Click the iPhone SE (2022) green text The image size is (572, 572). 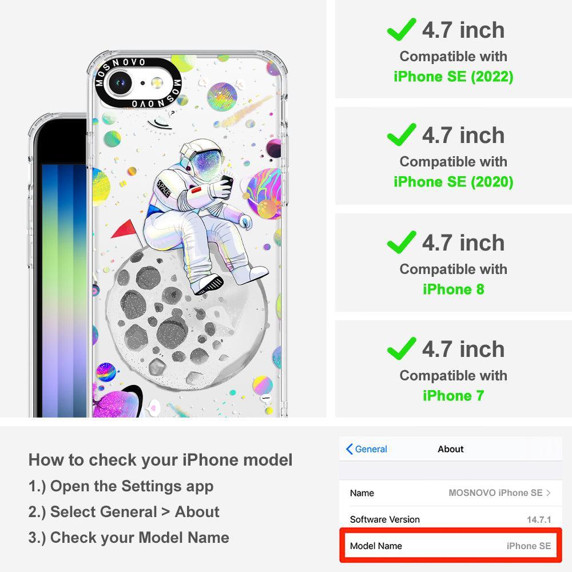click(x=454, y=77)
